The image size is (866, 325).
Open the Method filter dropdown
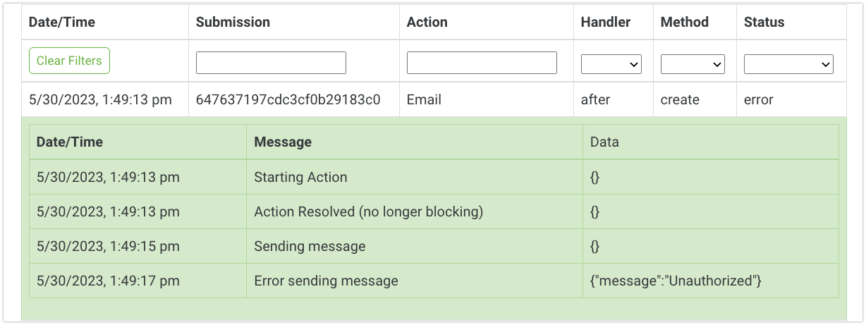tap(693, 63)
